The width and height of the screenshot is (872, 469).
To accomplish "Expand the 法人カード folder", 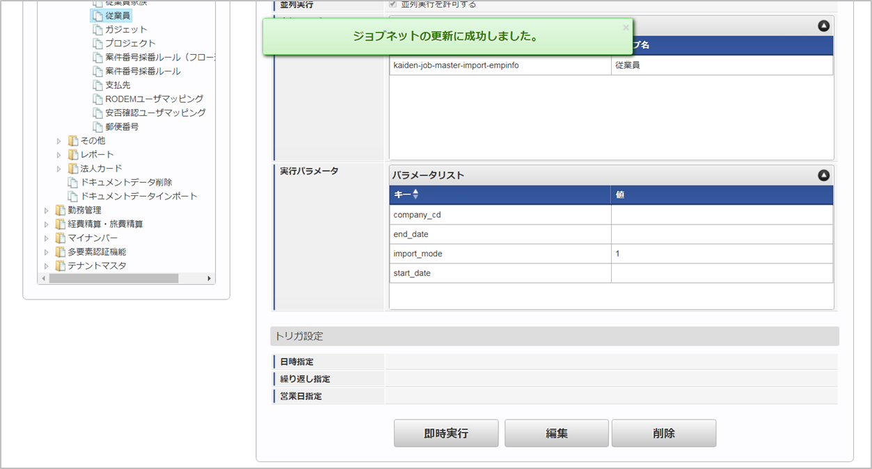I will point(59,169).
